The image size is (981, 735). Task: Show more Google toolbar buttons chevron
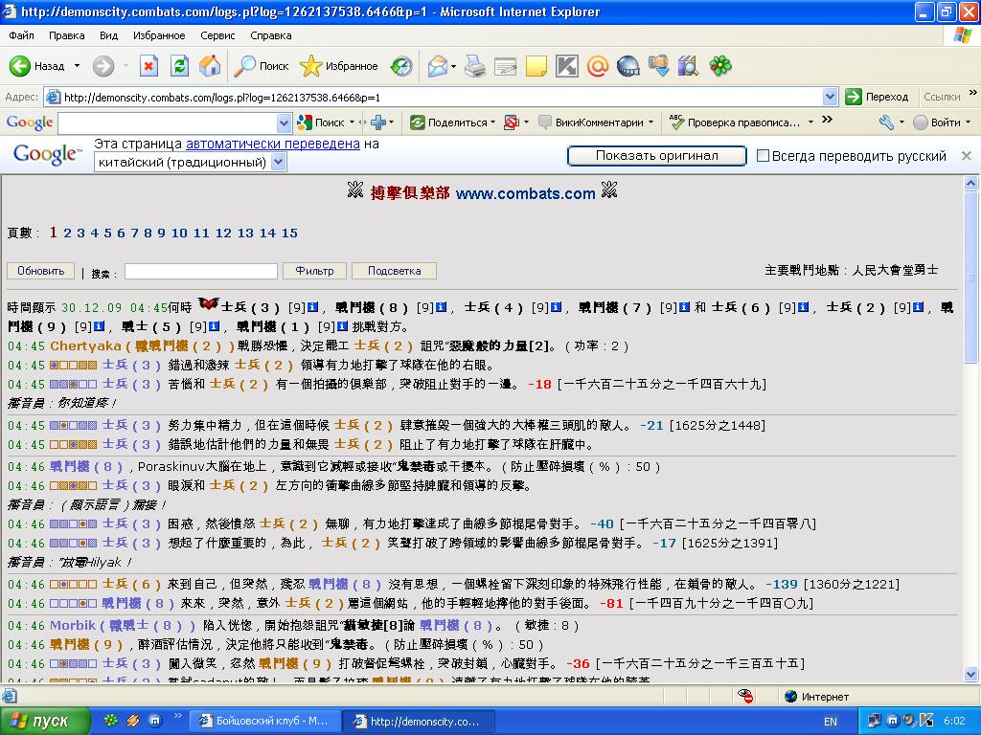pyautogui.click(x=827, y=120)
